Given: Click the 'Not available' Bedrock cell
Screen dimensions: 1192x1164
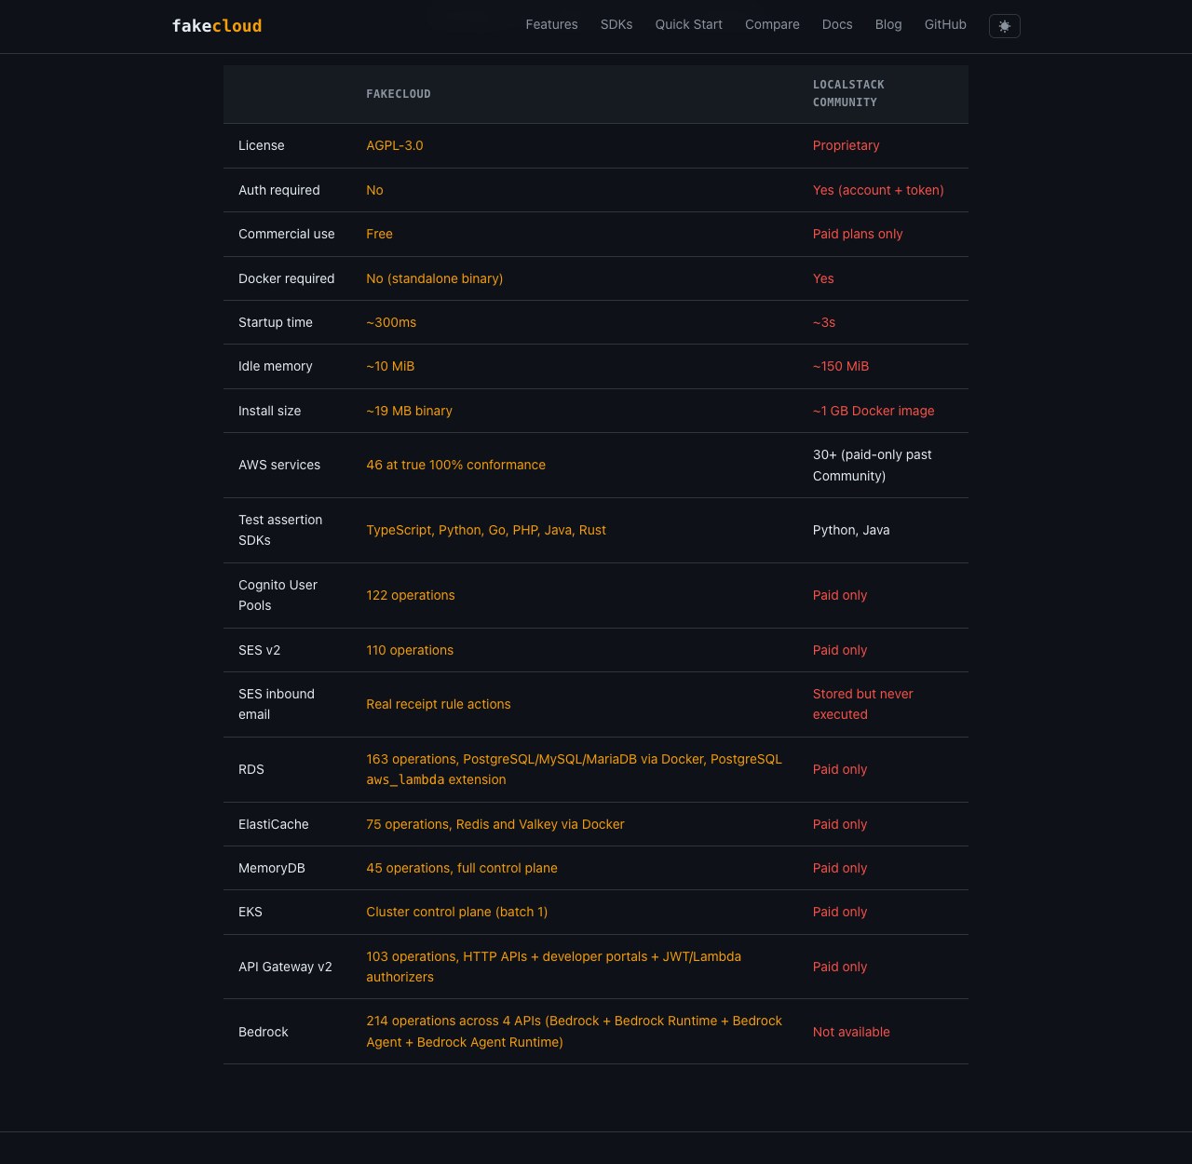Looking at the screenshot, I should (x=851, y=1033).
